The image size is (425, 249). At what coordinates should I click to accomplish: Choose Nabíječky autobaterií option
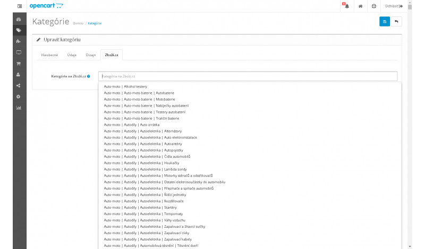(250, 106)
